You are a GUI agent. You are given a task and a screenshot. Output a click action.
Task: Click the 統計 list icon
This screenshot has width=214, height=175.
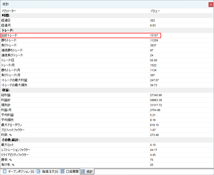(83, 171)
